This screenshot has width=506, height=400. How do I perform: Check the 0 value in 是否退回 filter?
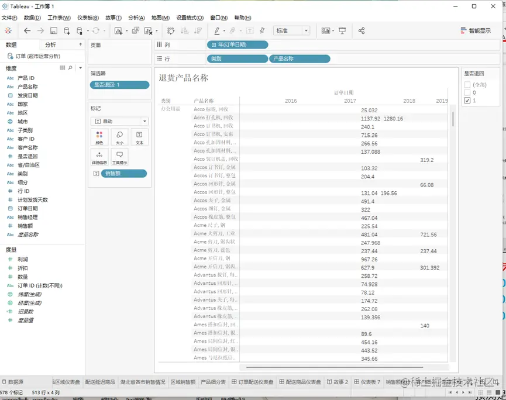(x=467, y=92)
